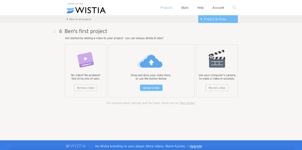
Task: Open the Account menu
Action: pos(218,8)
